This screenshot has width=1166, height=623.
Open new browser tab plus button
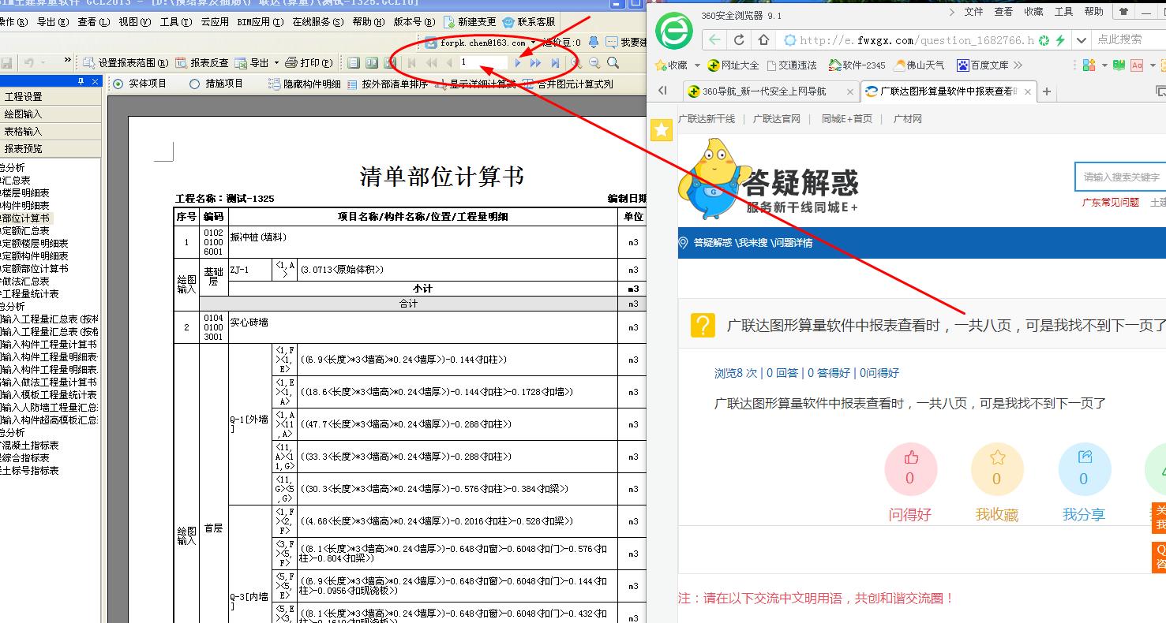point(1047,91)
